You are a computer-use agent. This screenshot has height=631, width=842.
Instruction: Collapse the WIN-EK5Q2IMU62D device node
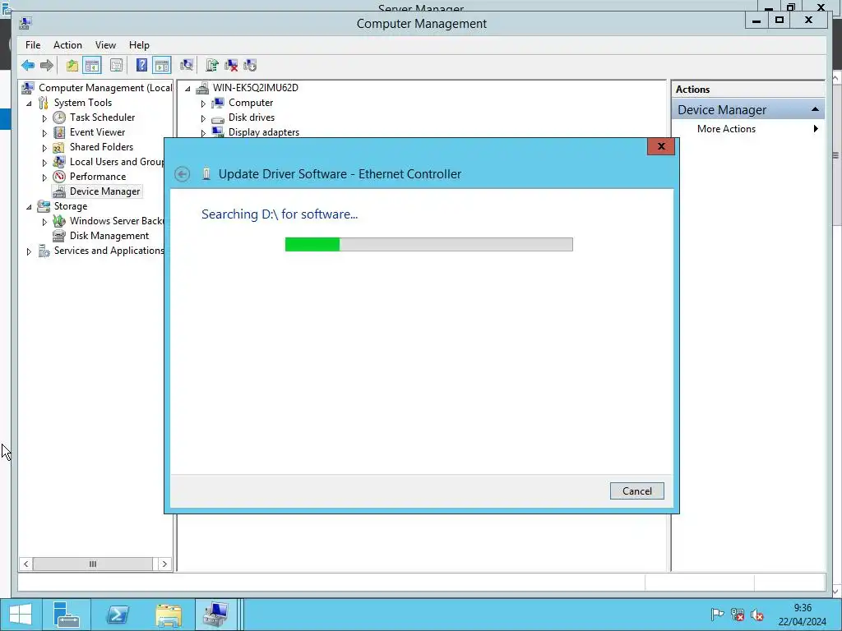click(188, 89)
